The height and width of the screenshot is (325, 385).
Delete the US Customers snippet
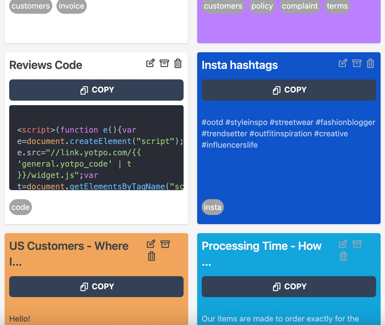pyautogui.click(x=151, y=256)
